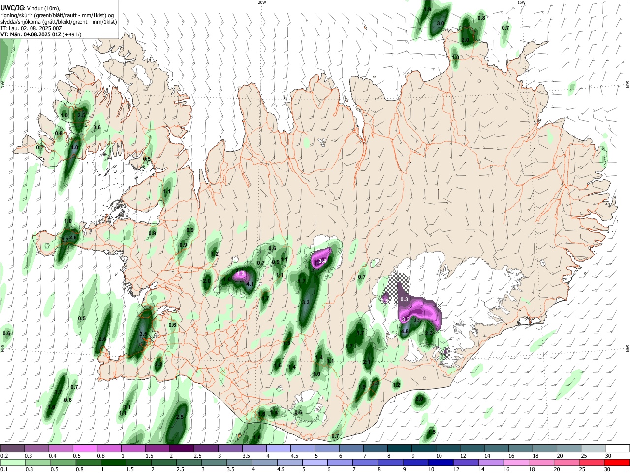Click the 'rigning/skúrir' legend description line
The image size is (630, 473).
pos(57,15)
